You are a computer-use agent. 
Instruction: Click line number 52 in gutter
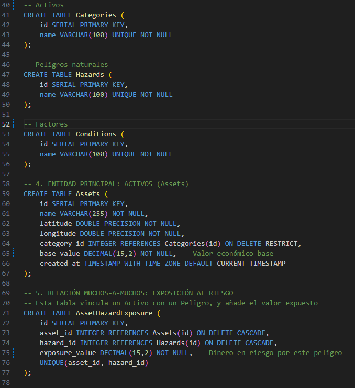6,124
